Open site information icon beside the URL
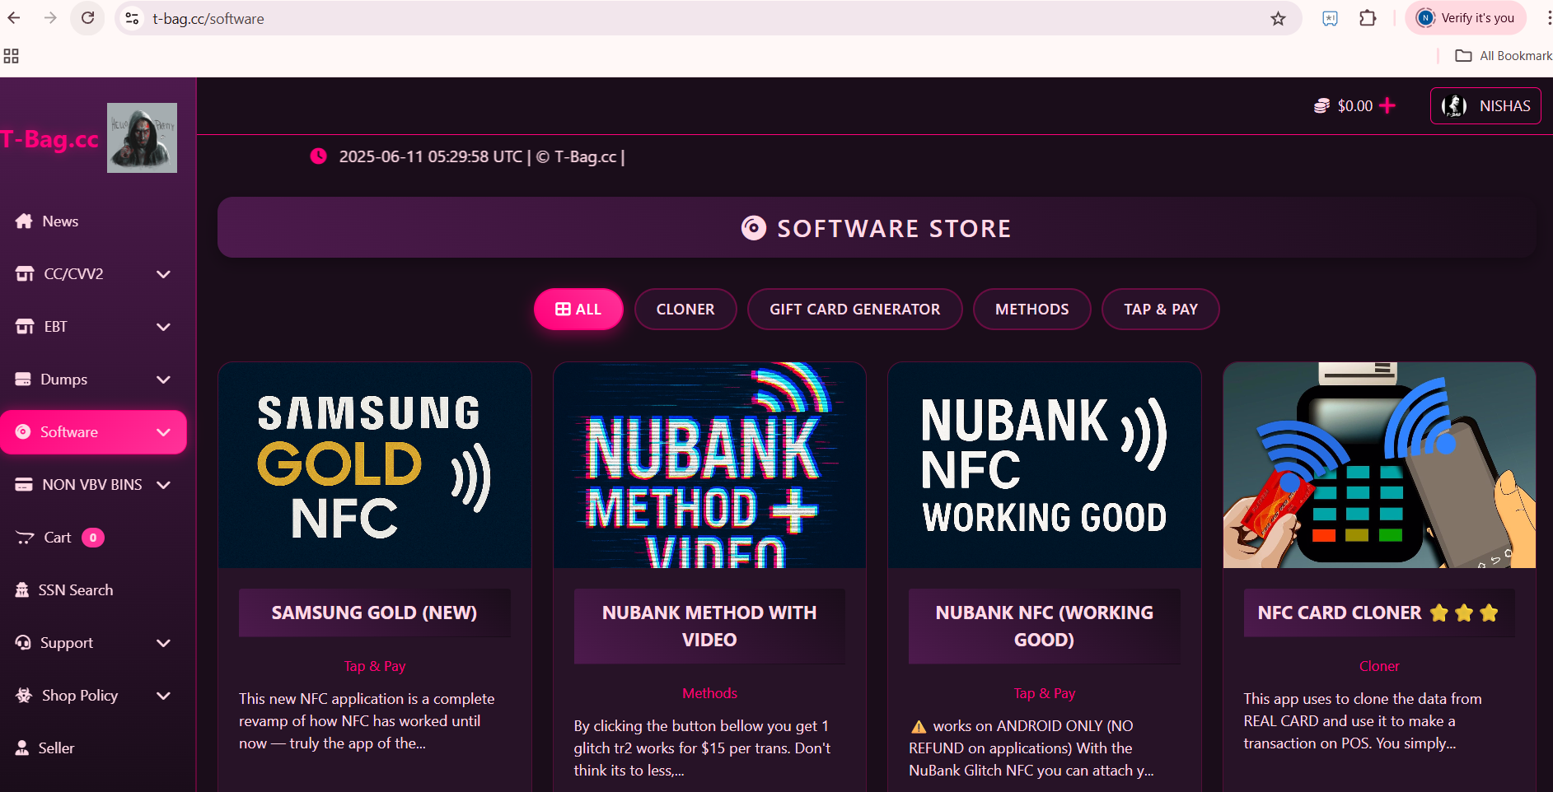The width and height of the screenshot is (1553, 792). tap(132, 18)
